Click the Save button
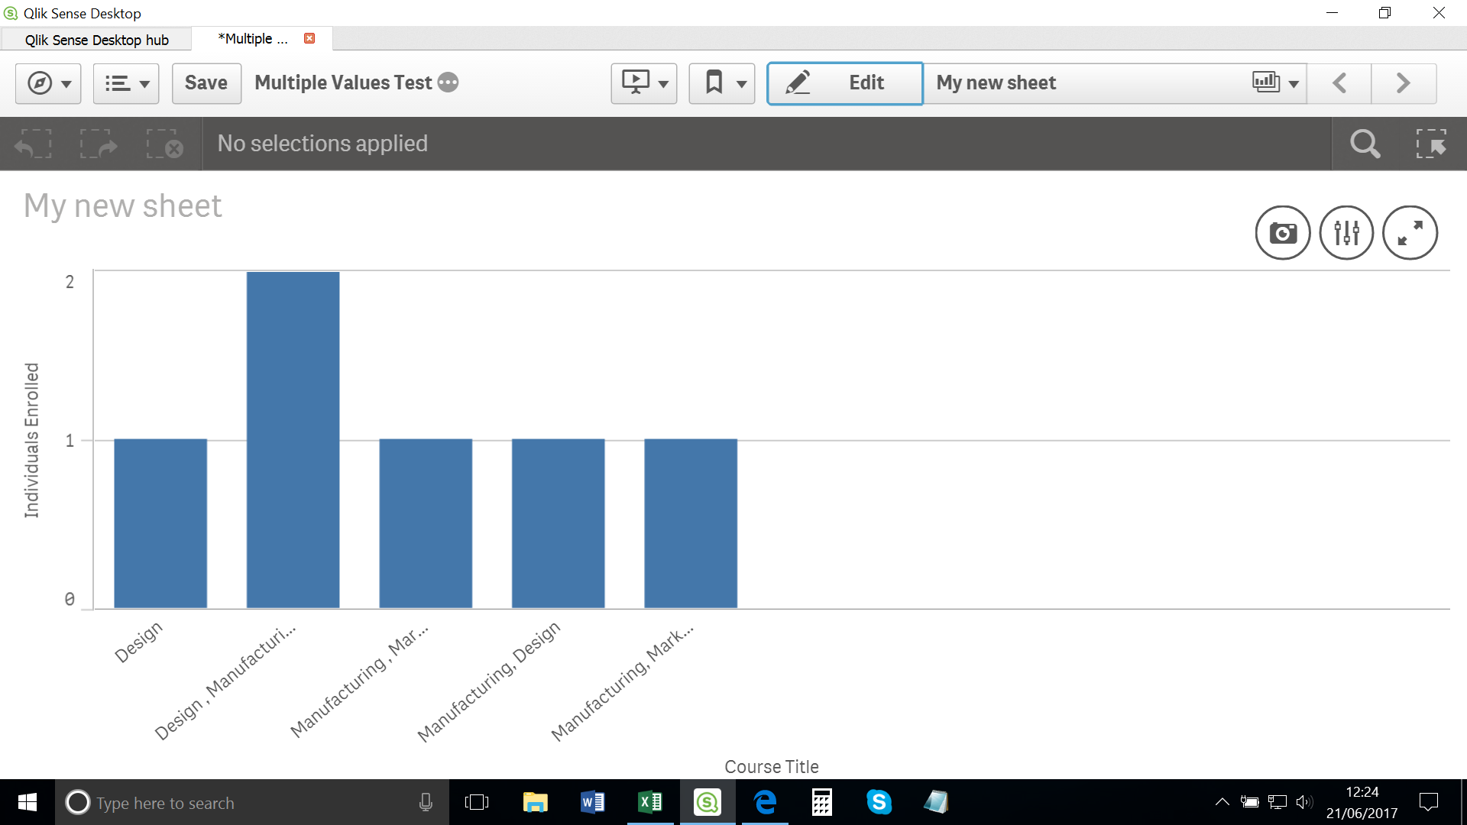This screenshot has height=825, width=1467. click(x=206, y=83)
